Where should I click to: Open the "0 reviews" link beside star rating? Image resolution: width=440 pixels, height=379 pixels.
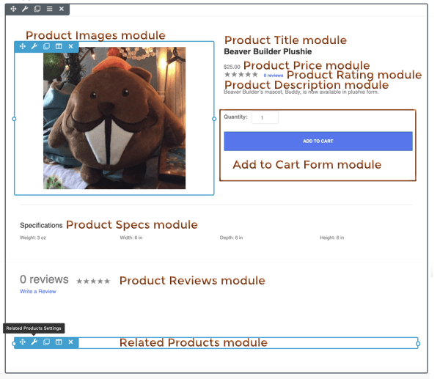click(x=274, y=76)
